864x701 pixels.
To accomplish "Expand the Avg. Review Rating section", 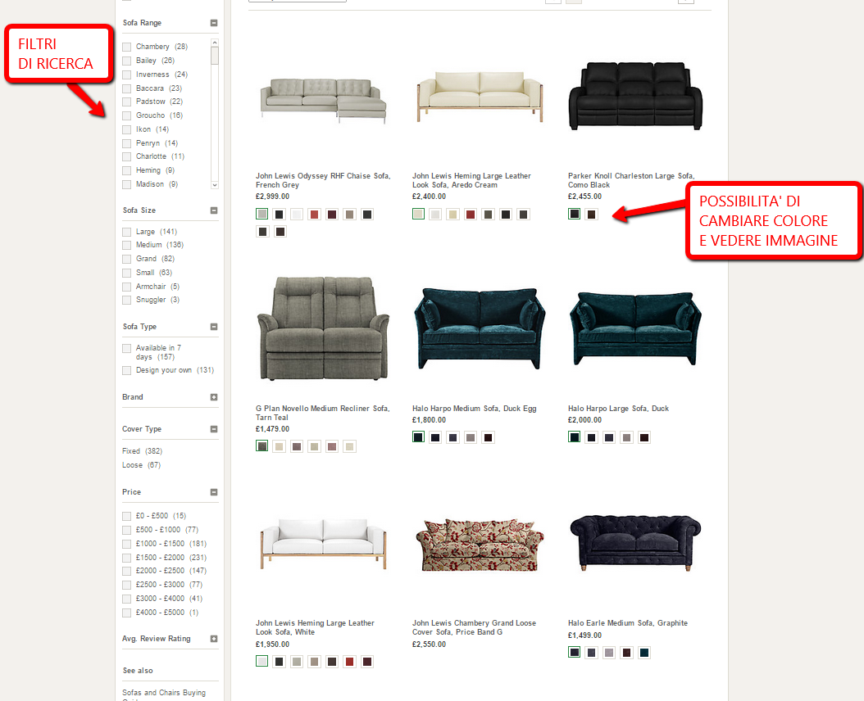I will (x=214, y=639).
